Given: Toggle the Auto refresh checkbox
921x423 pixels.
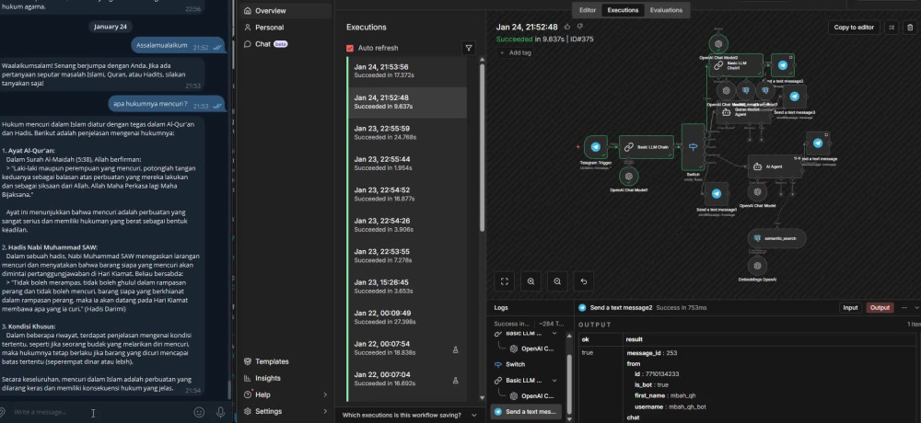Looking at the screenshot, I should [x=350, y=48].
